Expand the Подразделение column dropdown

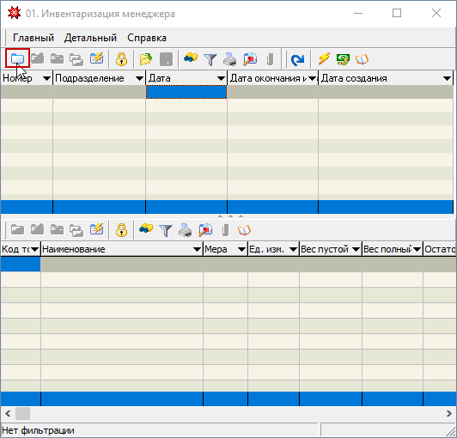140,78
